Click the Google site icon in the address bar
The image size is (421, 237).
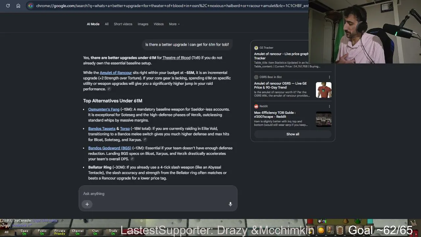pos(30,6)
